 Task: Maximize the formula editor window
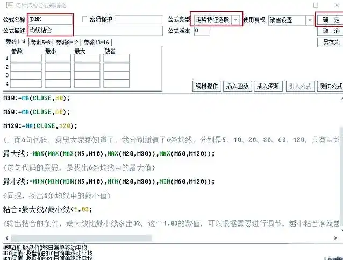point(316,5)
